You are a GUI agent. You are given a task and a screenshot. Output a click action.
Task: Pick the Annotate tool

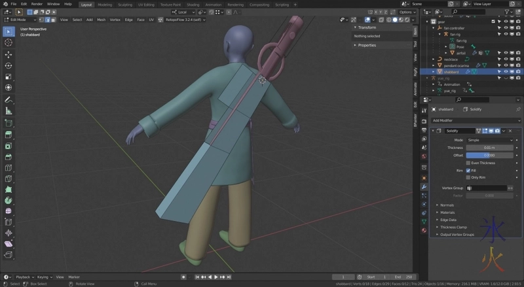pyautogui.click(x=9, y=99)
